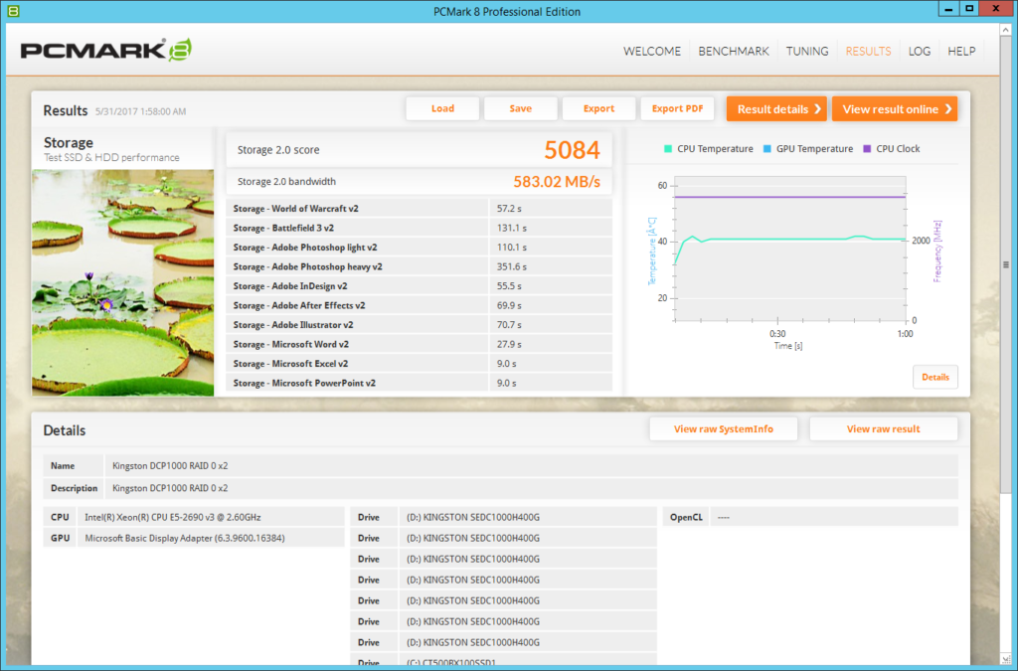Click the app icon in title bar
Viewport: 1018px width, 671px height.
click(x=12, y=11)
